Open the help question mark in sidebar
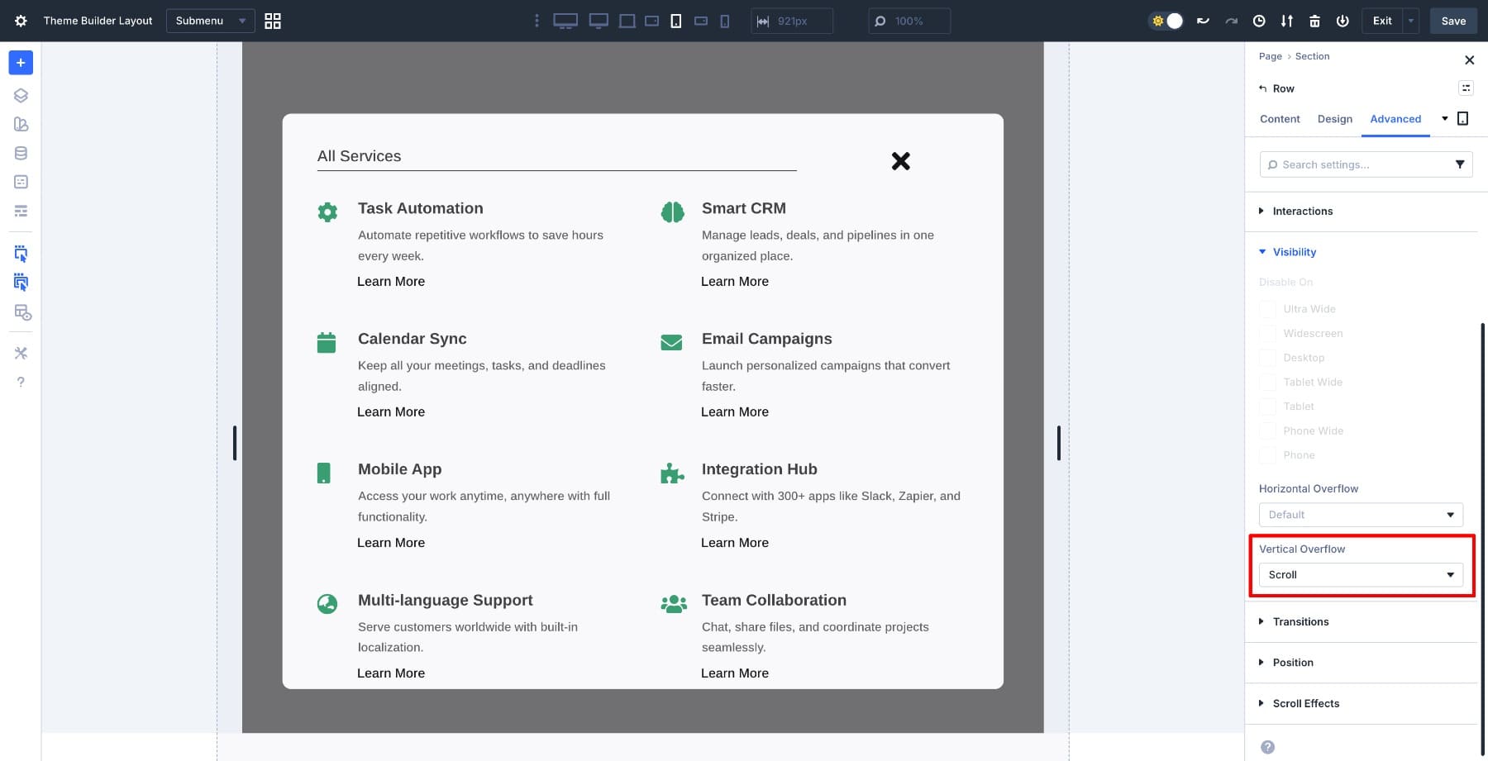 pos(21,382)
